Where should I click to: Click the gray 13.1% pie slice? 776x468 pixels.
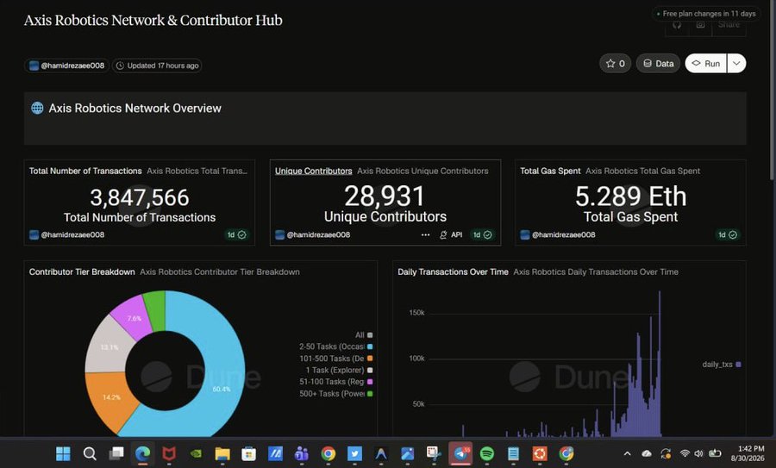click(x=108, y=346)
